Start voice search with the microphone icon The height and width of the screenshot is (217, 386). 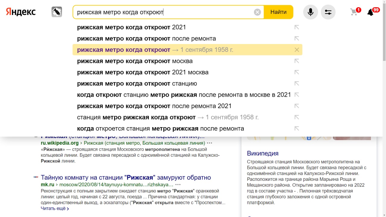coord(311,12)
